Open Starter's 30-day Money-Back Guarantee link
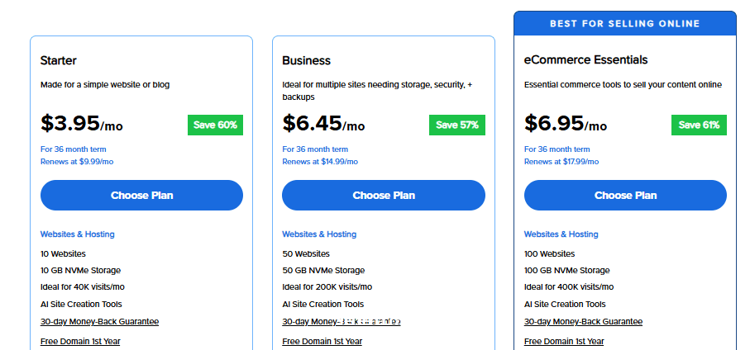This screenshot has width=750, height=350. pyautogui.click(x=99, y=321)
